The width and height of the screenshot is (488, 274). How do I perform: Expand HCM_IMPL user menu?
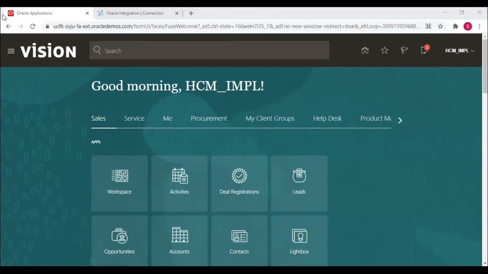(460, 51)
